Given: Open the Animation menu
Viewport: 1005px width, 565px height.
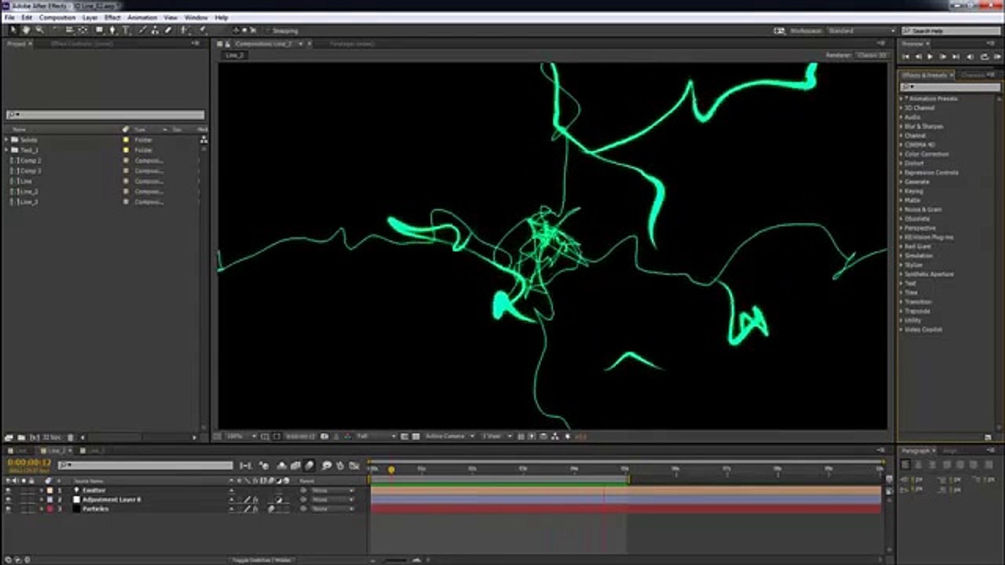Looking at the screenshot, I should (x=142, y=17).
